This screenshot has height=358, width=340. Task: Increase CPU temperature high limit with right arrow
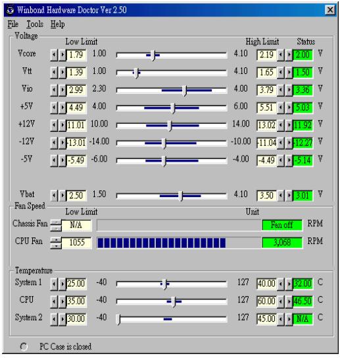coord(289,301)
